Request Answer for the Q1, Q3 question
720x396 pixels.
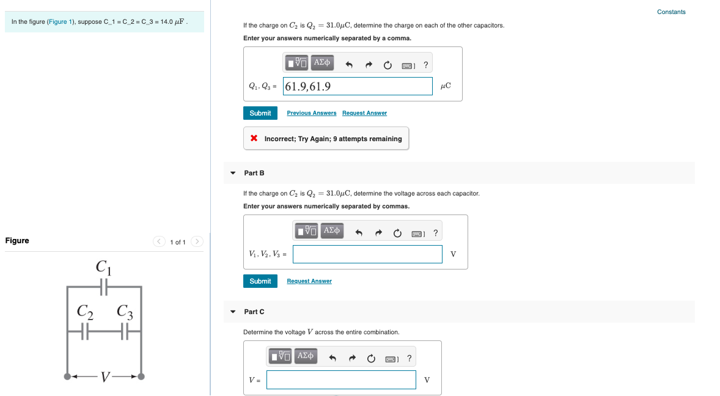(x=365, y=113)
